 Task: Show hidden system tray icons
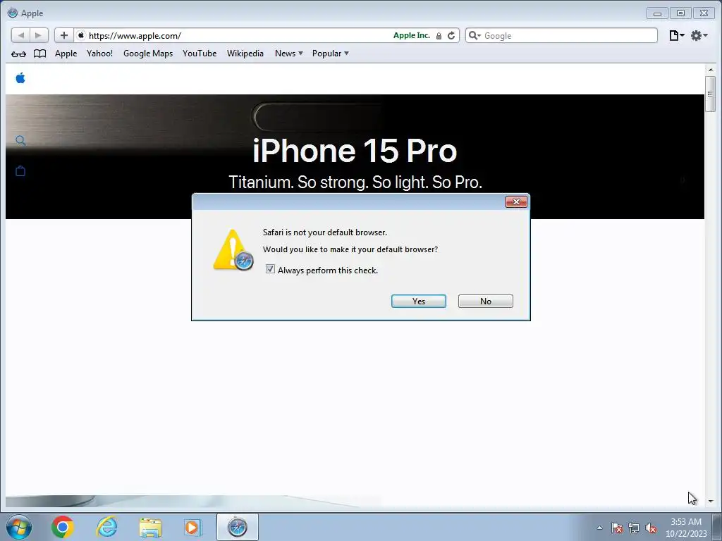pos(599,528)
